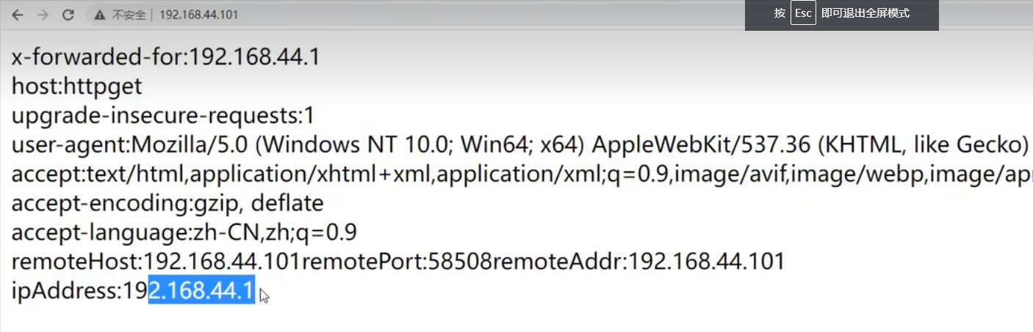
Task: Click the ipAddress label text
Action: [65, 291]
